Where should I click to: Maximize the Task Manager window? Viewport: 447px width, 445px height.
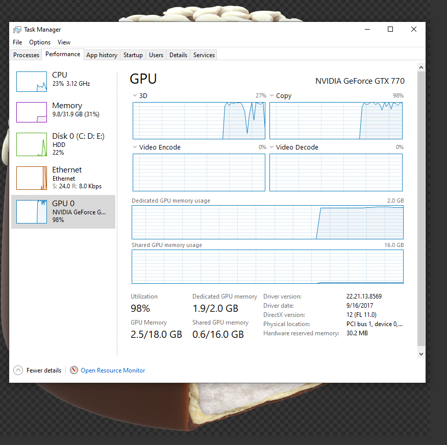[x=390, y=29]
